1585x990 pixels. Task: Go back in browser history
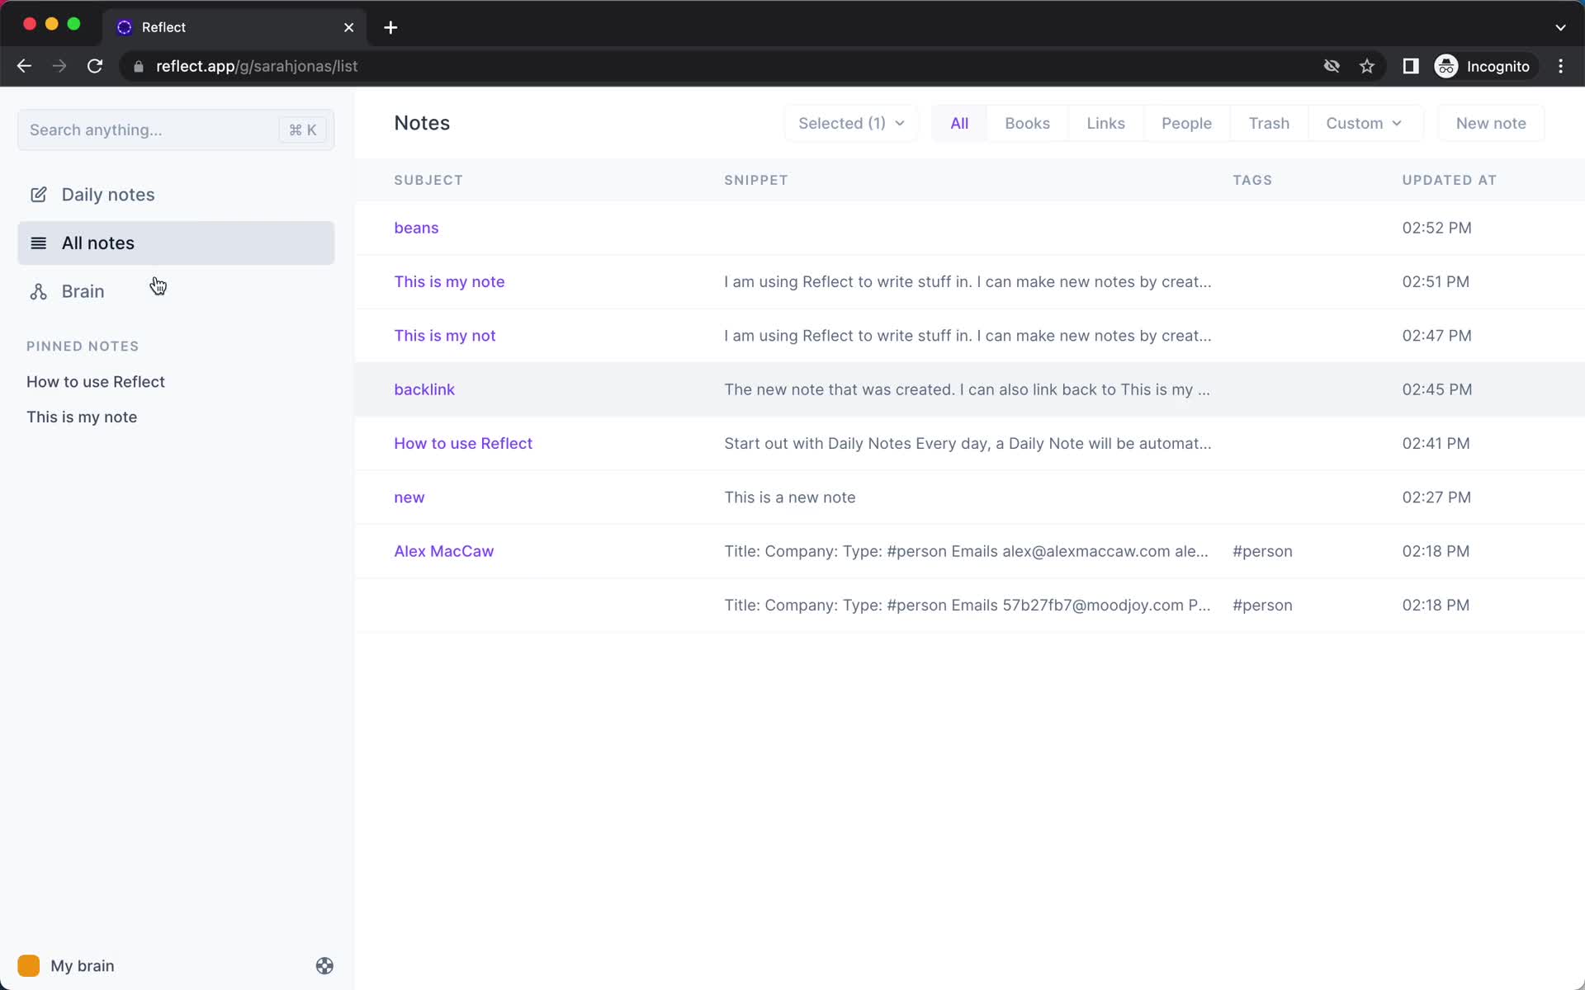point(24,66)
